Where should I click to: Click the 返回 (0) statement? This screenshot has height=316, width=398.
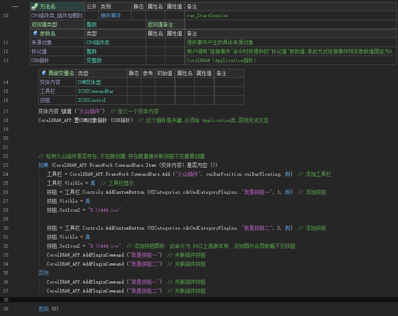pyautogui.click(x=48, y=309)
